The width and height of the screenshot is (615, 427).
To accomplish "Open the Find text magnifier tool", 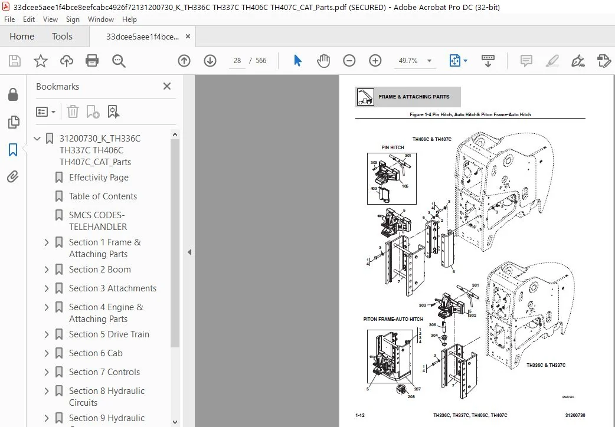I will (119, 61).
